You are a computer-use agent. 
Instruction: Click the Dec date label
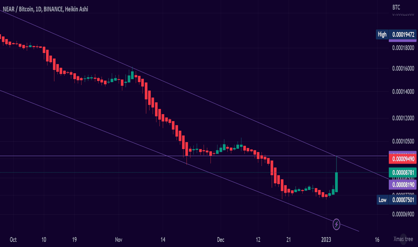221,239
